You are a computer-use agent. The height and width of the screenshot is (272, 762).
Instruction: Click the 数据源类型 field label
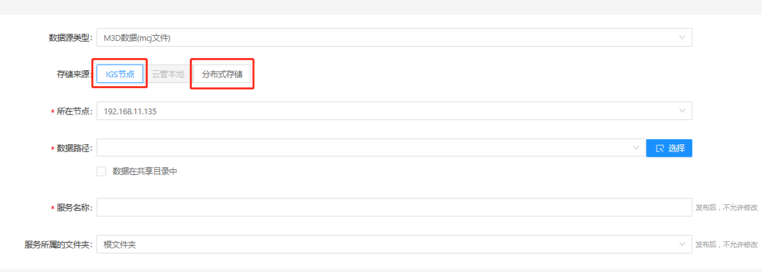point(70,38)
